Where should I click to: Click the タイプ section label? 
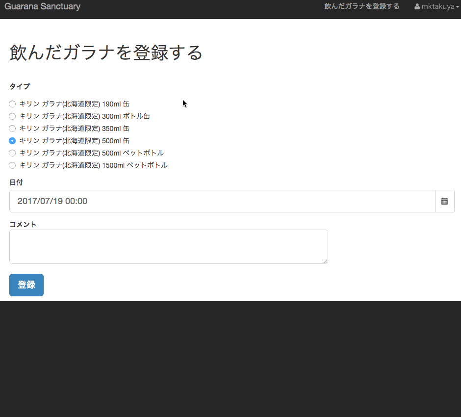click(20, 86)
